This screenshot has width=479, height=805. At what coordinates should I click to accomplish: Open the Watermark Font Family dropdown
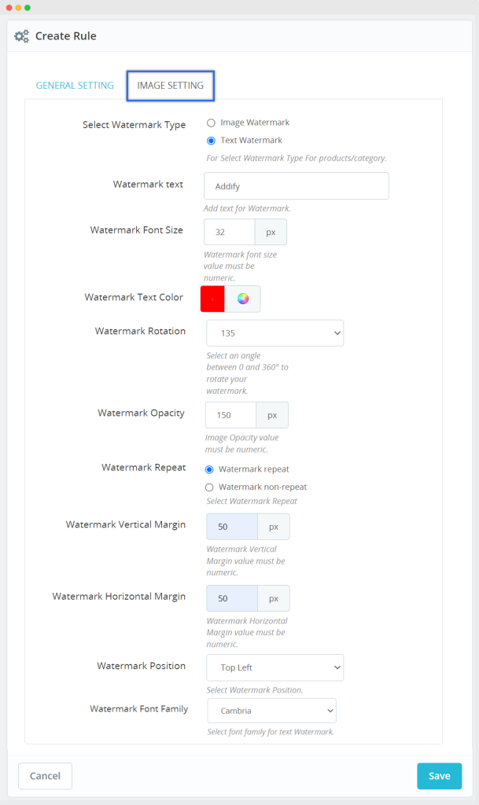pyautogui.click(x=271, y=711)
